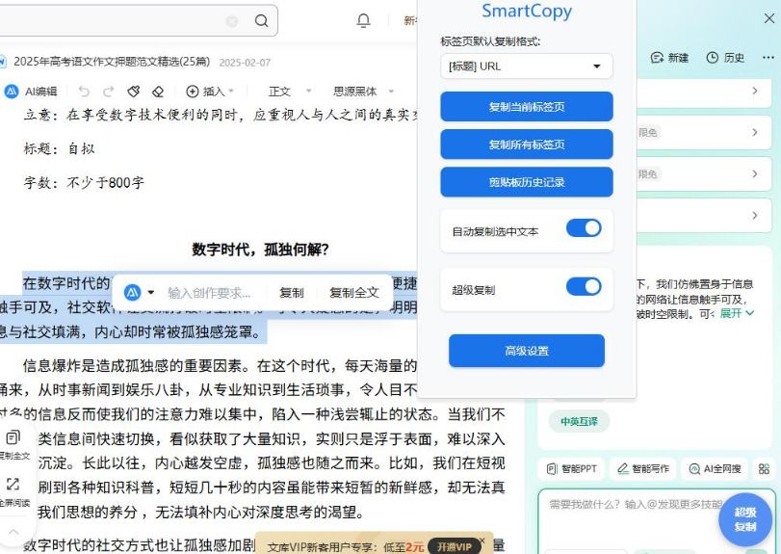
Task: Click the date 2025-02-07
Action: pyautogui.click(x=245, y=63)
